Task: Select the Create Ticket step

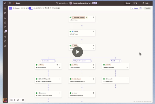Action: (x=115, y=80)
